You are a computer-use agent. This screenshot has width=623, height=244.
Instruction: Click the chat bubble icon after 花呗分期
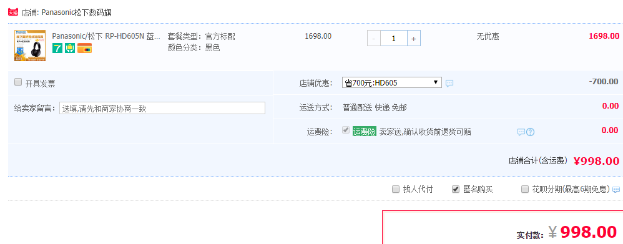[616, 190]
